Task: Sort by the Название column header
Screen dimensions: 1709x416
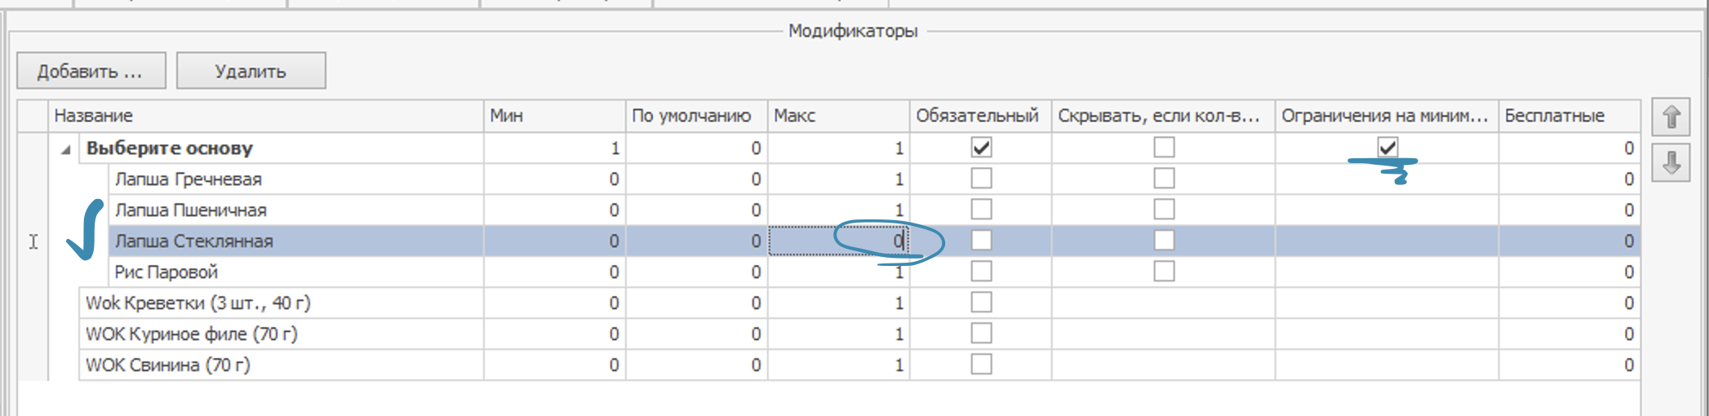Action: [x=266, y=116]
